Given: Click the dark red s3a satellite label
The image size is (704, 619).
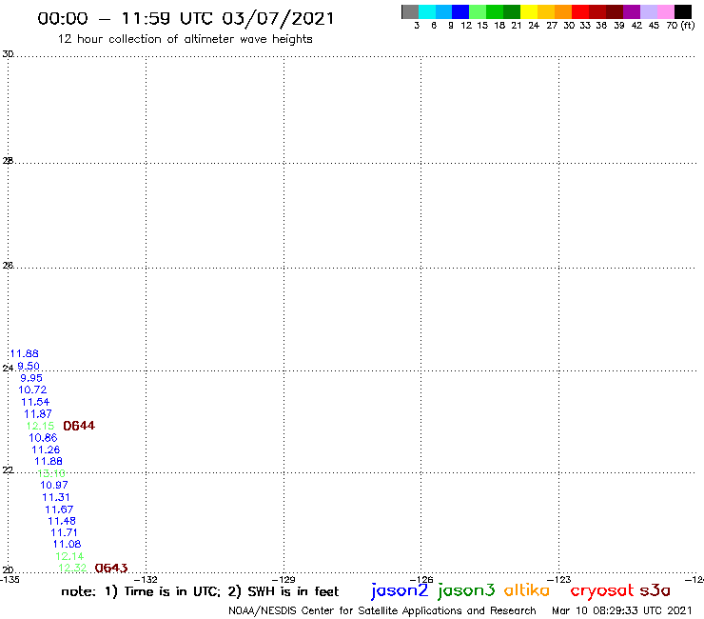Looking at the screenshot, I should (x=655, y=590).
